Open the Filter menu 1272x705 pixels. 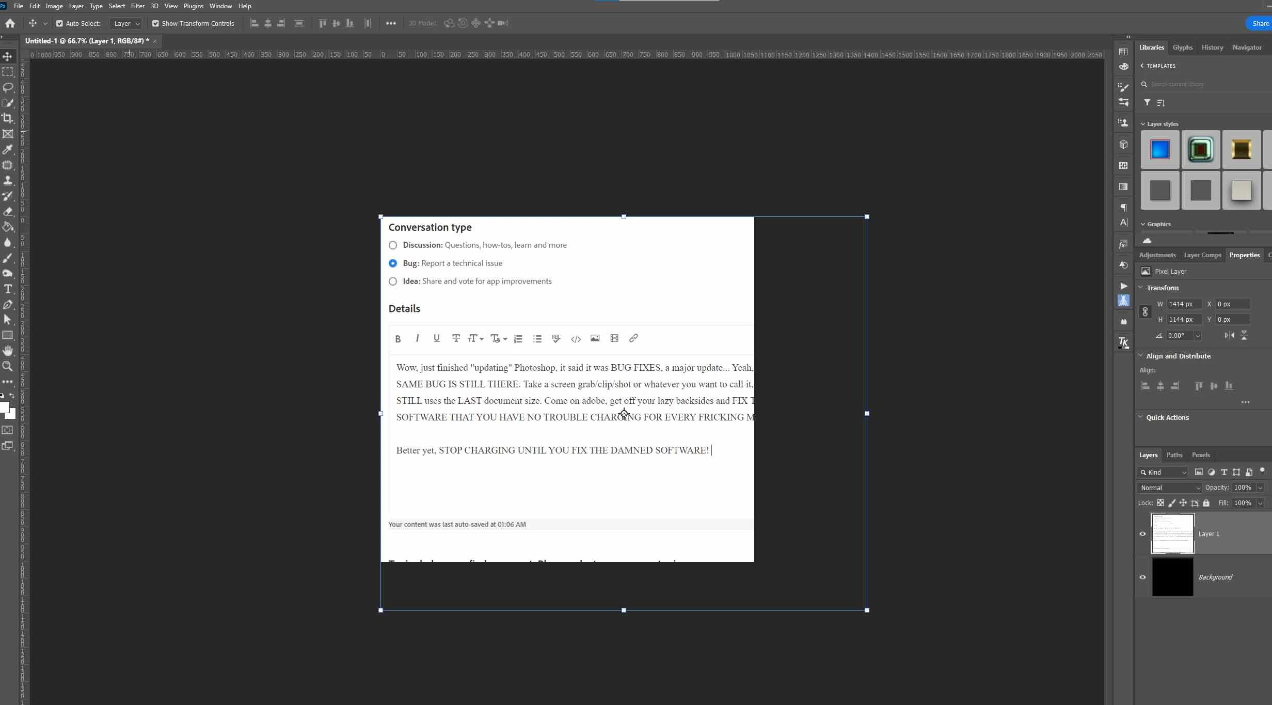click(x=137, y=6)
